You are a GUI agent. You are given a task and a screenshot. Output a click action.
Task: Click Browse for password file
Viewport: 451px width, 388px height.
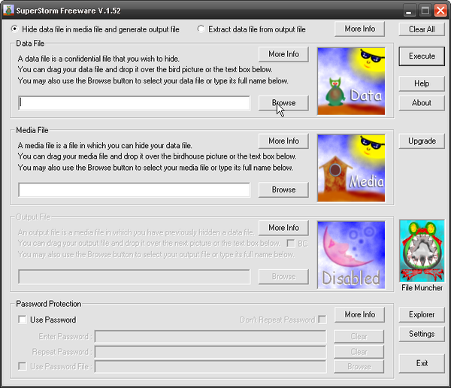359,367
